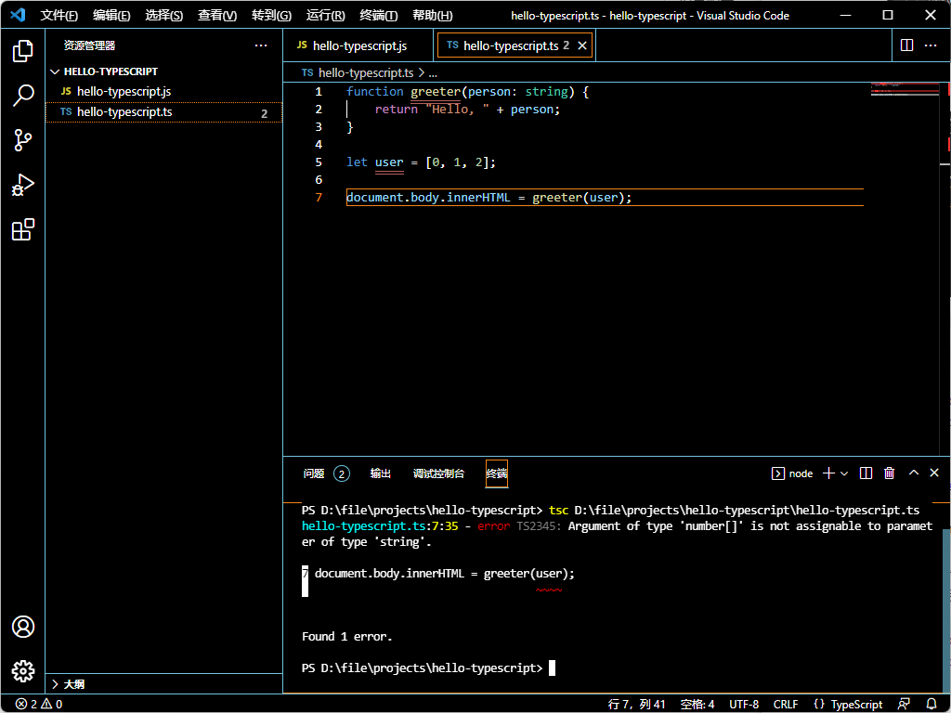This screenshot has width=951, height=713.
Task: Switch to the hello-typescript.js editor tab
Action: tap(358, 45)
